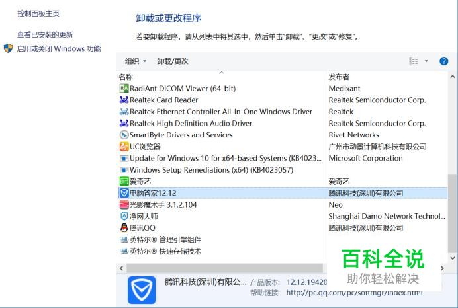
Task: Sort list by 发布者 column header
Action: [339, 77]
